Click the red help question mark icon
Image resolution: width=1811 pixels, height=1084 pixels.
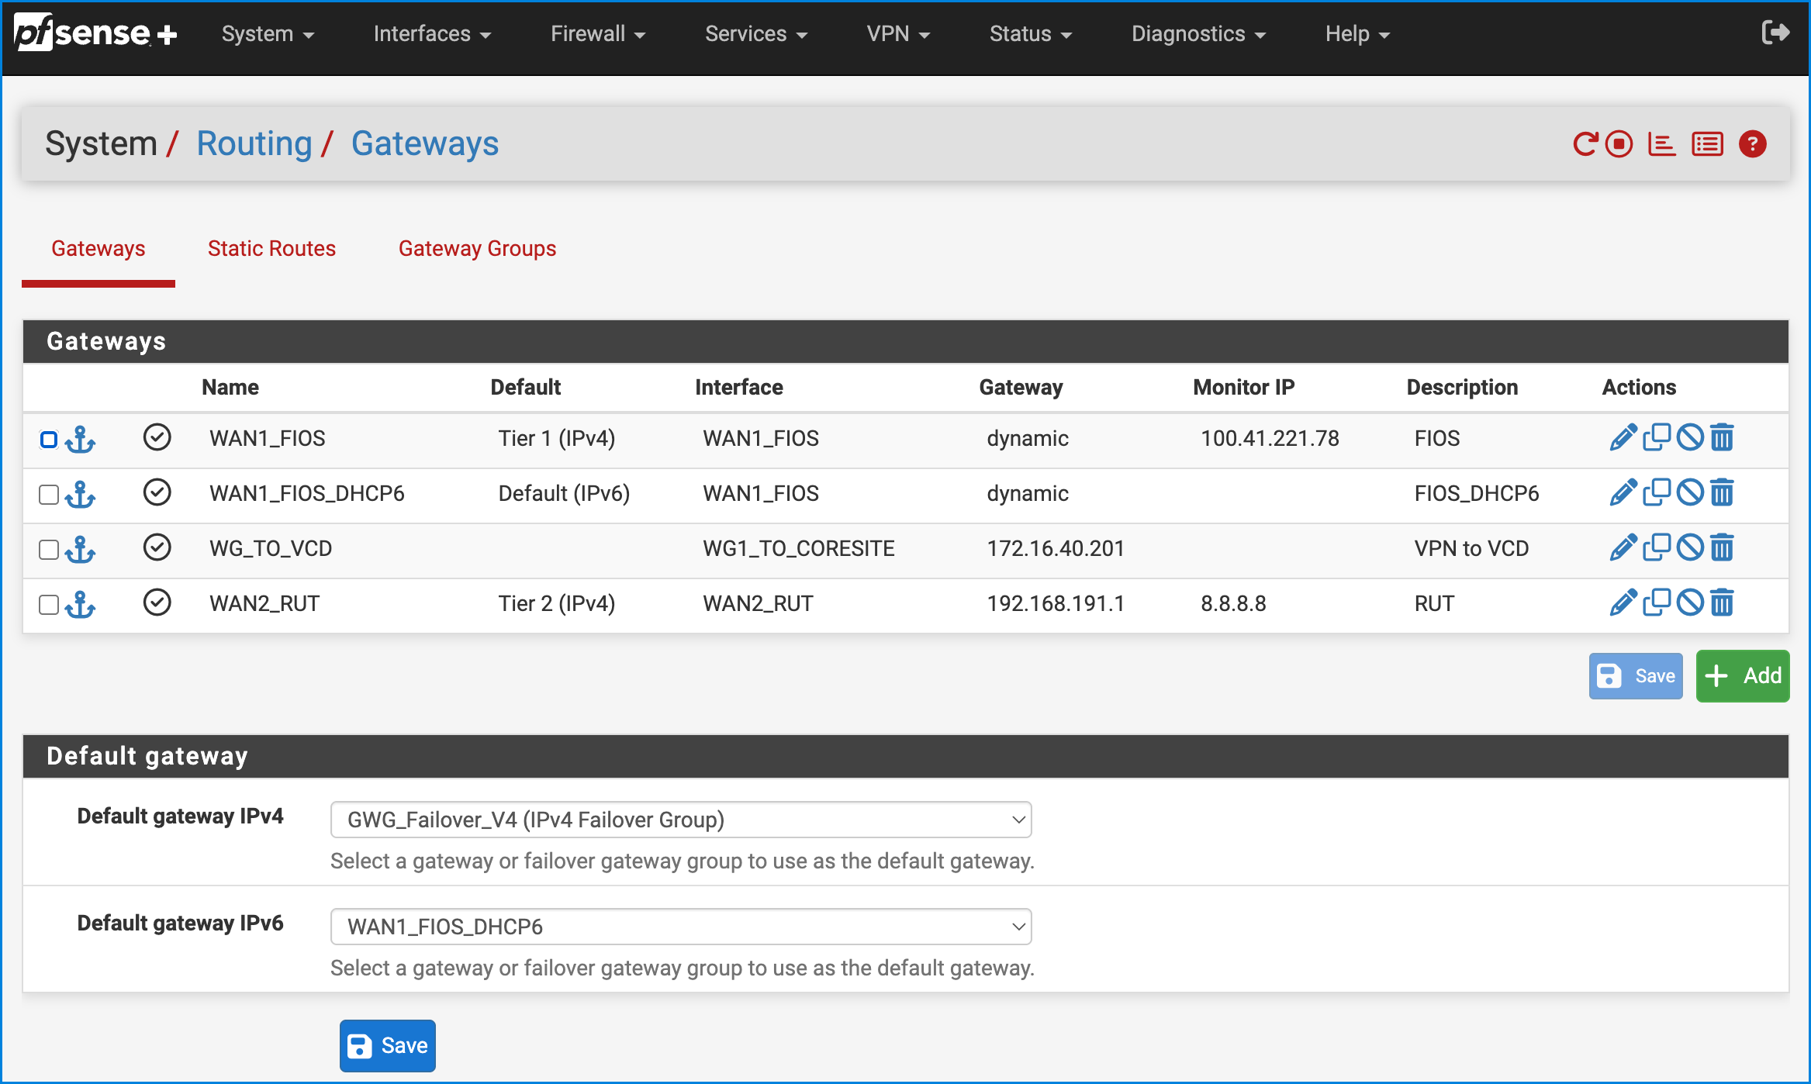coord(1752,144)
